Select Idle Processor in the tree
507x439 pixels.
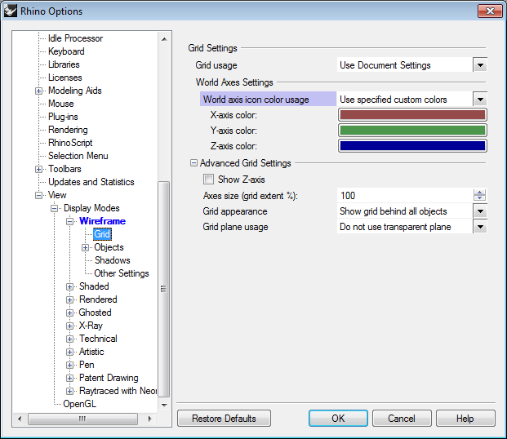[x=75, y=38]
